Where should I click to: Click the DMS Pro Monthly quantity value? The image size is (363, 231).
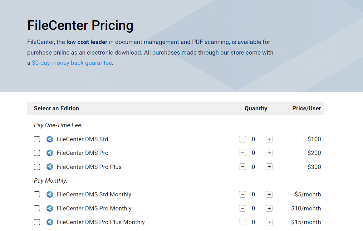pyautogui.click(x=253, y=209)
